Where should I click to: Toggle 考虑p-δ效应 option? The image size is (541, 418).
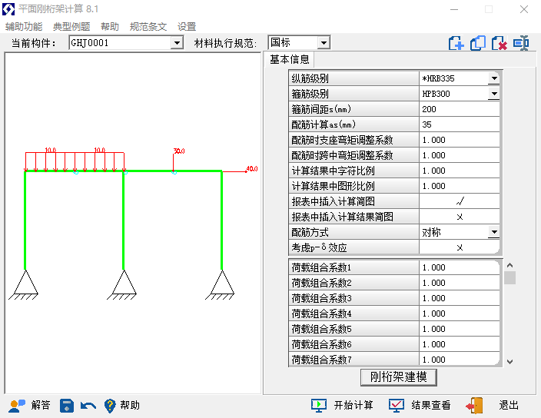coord(460,247)
